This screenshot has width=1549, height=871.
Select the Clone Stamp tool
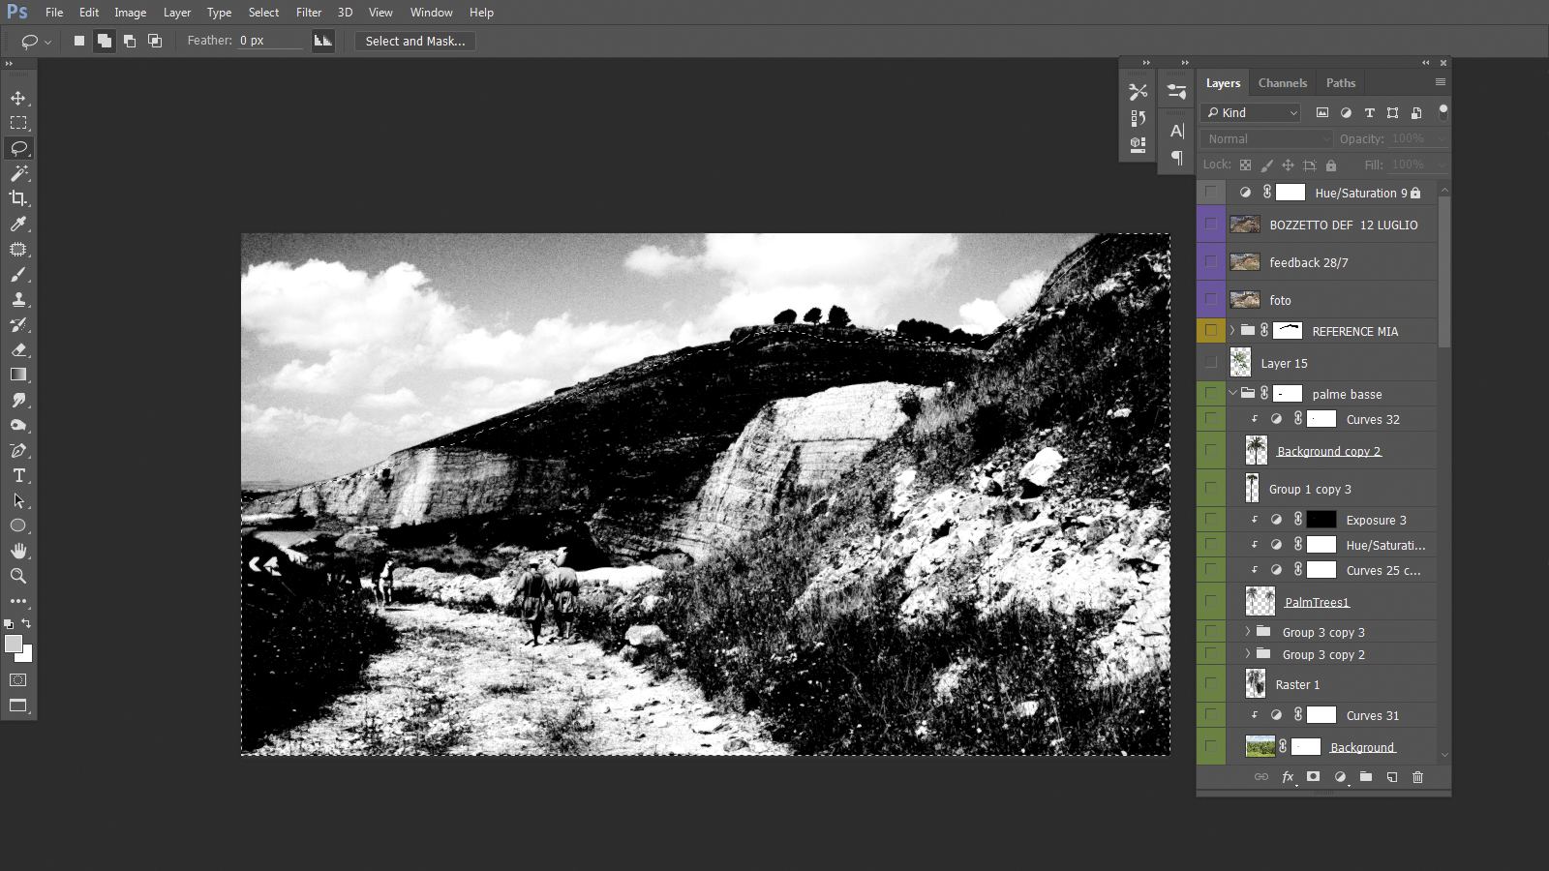[18, 299]
